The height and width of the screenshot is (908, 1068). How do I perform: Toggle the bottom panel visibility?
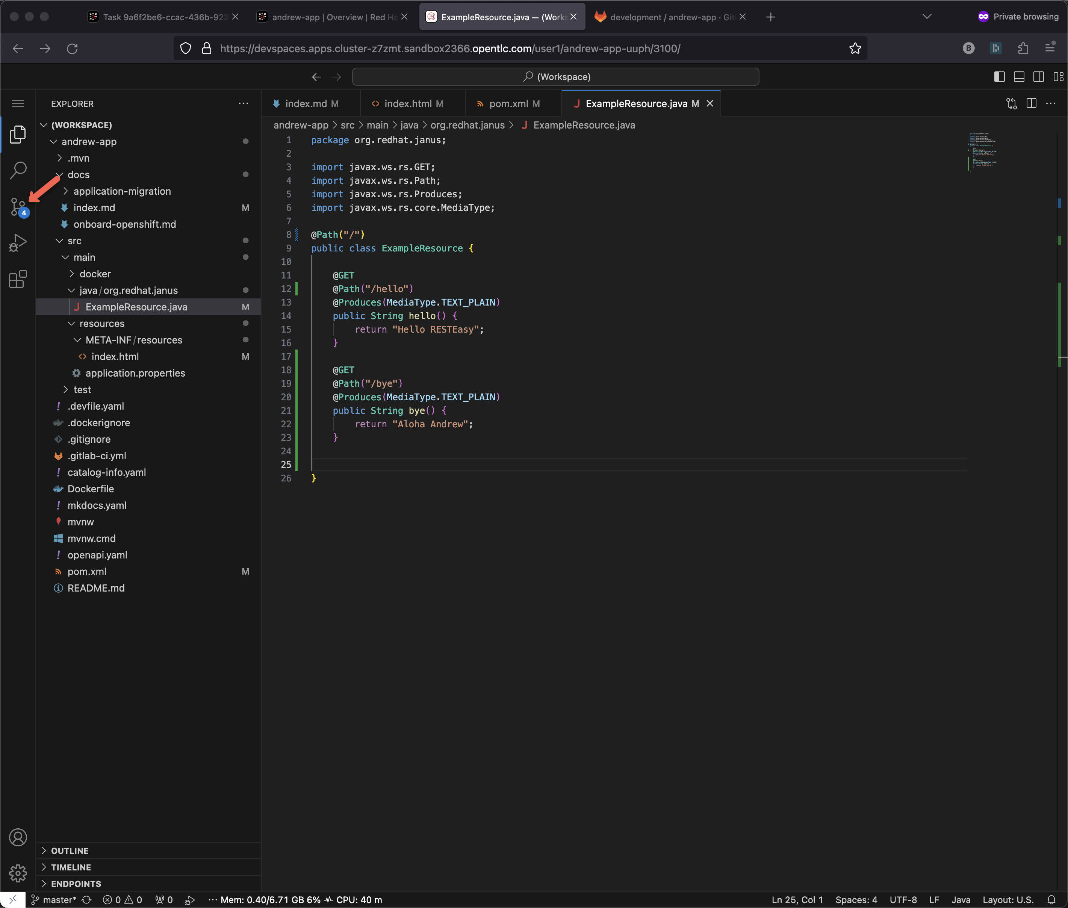[x=1019, y=77]
